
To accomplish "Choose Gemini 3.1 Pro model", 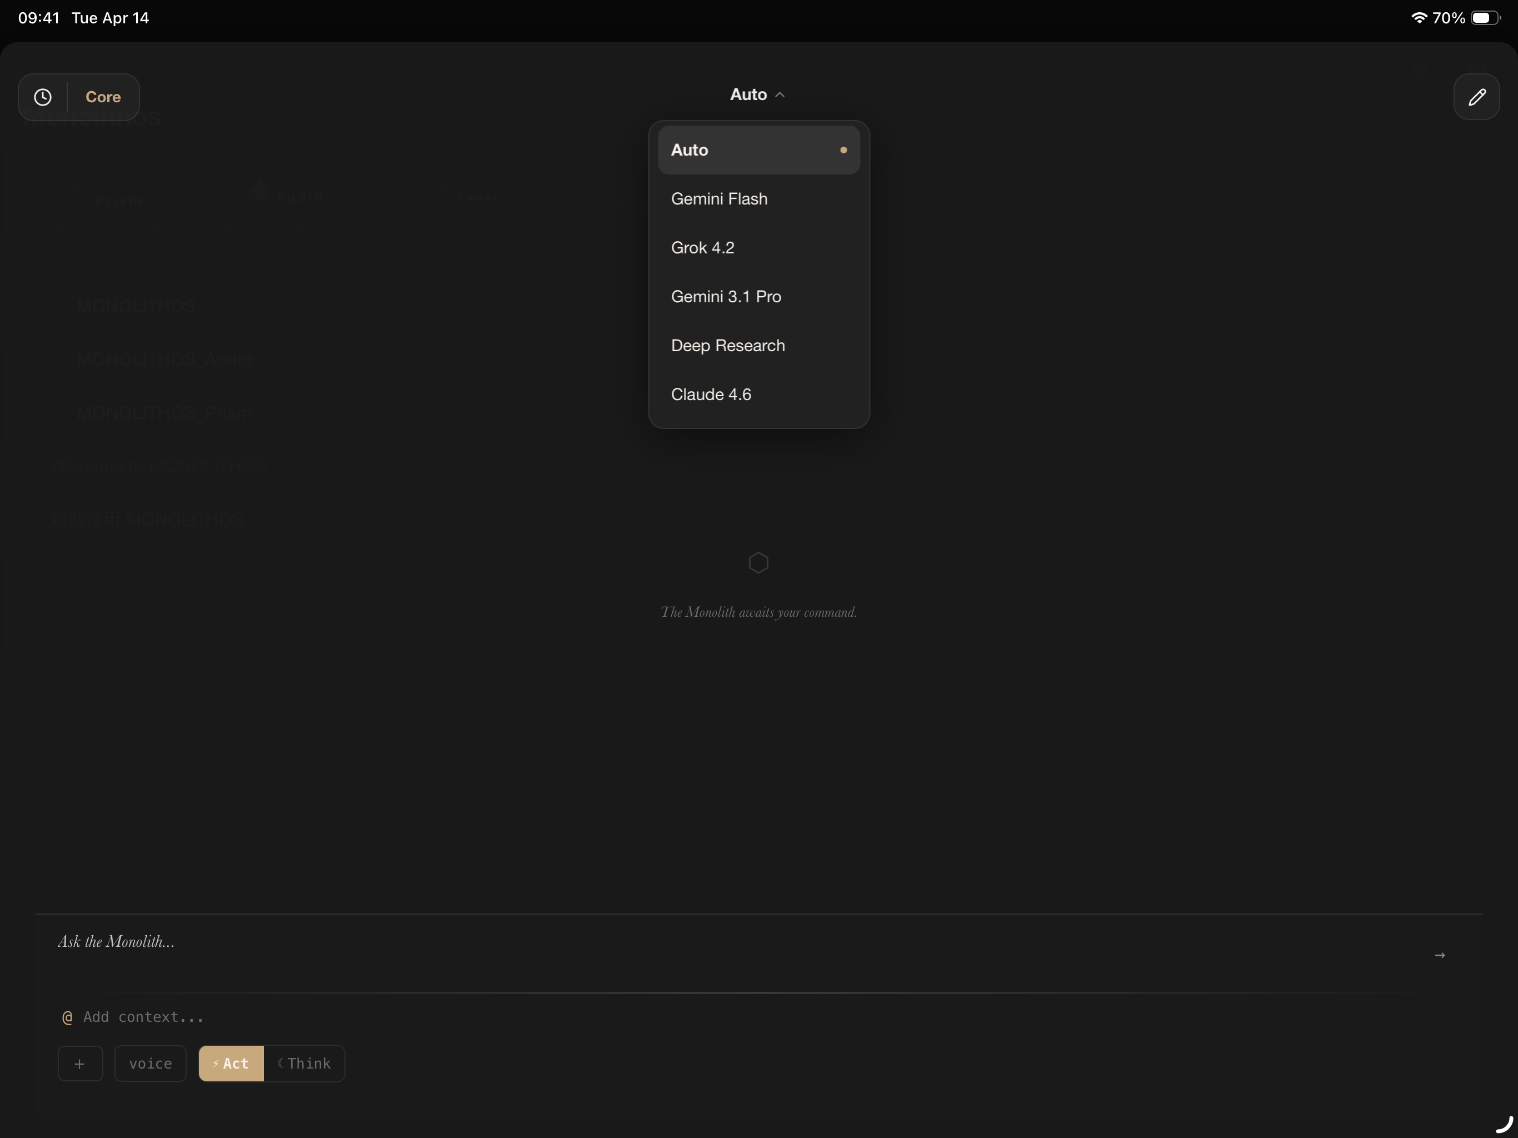I will point(758,297).
